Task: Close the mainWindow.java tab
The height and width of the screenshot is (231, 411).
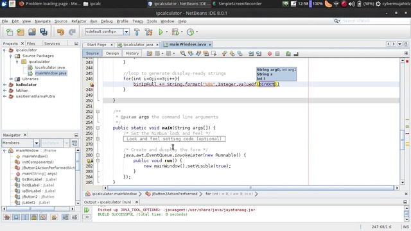Action: point(210,45)
